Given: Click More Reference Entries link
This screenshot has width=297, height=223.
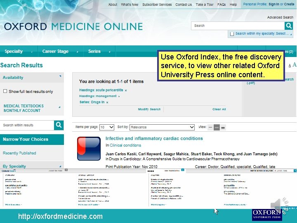Looking at the screenshot, I should click(236, 204).
